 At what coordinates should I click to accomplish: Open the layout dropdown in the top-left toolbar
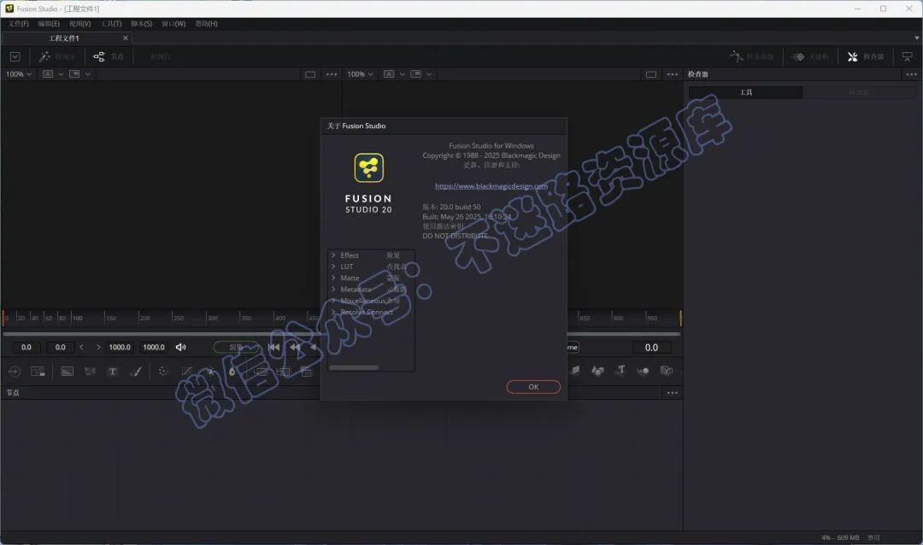(x=15, y=56)
